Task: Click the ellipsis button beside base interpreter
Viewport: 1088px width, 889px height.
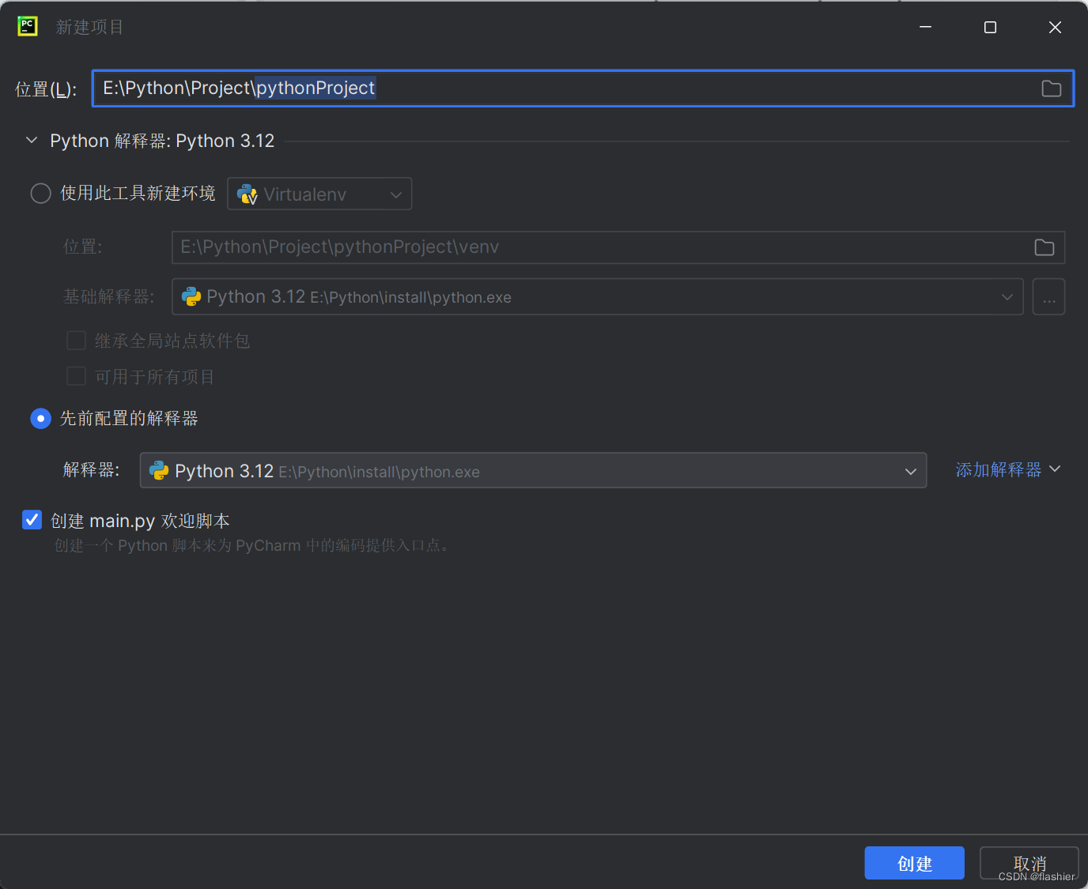Action: point(1048,297)
